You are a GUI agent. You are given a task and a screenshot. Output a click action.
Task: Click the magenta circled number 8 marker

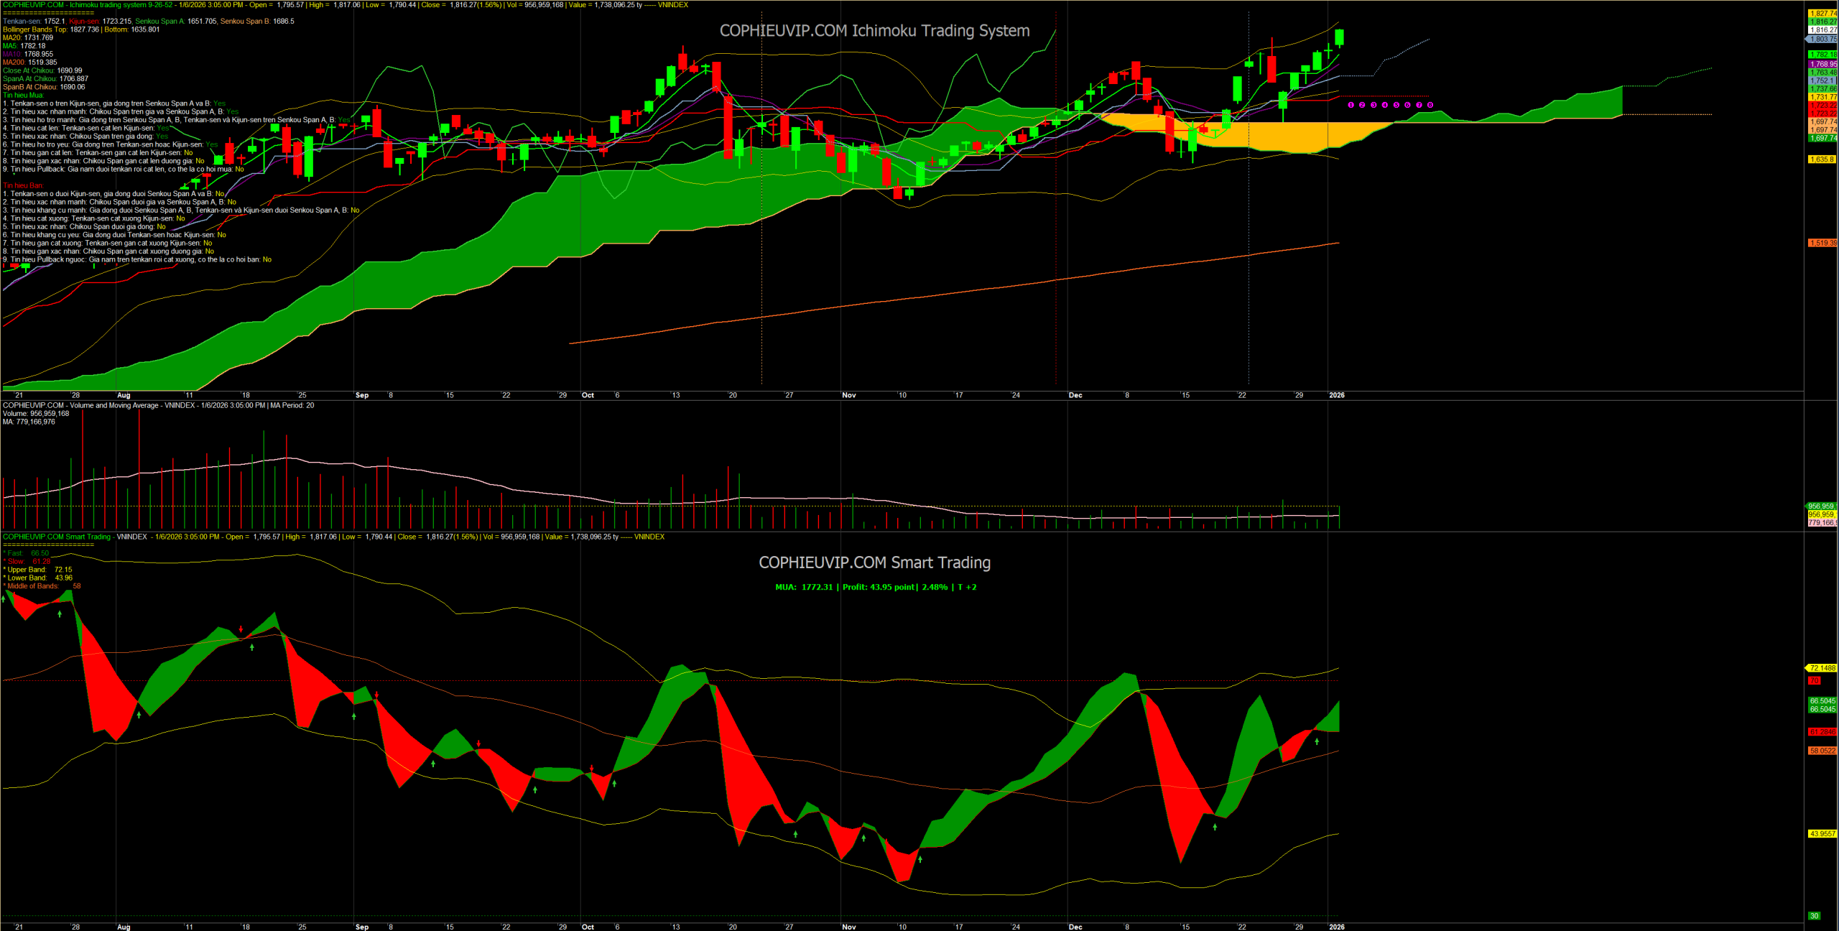point(1430,105)
